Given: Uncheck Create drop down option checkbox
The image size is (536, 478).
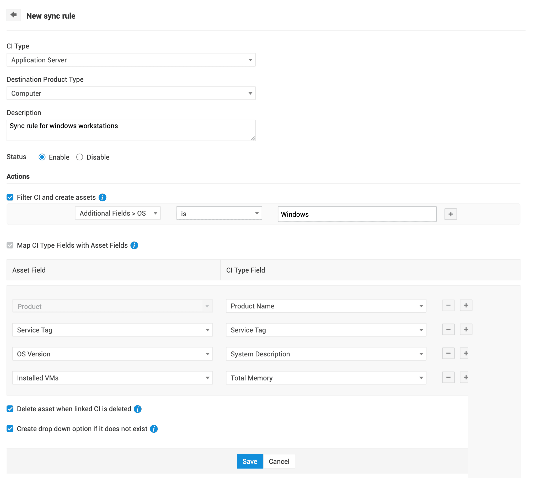Looking at the screenshot, I should (10, 429).
